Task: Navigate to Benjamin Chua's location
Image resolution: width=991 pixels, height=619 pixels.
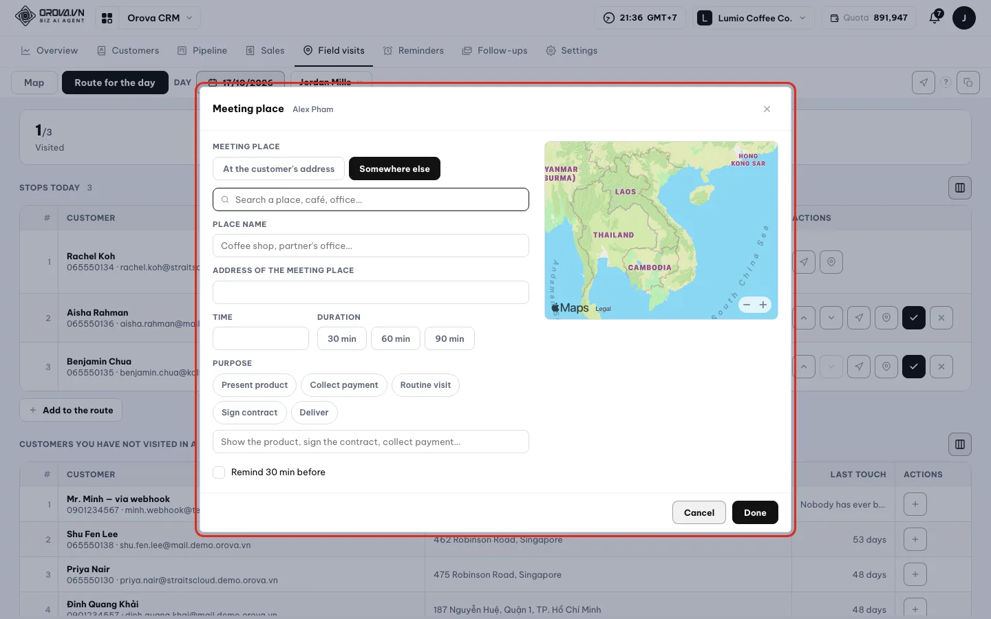Action: (859, 367)
